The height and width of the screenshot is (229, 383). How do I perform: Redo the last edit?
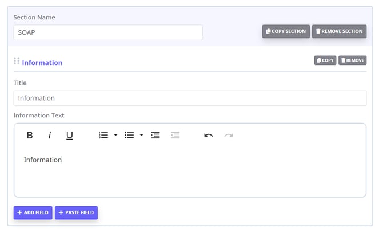point(229,136)
